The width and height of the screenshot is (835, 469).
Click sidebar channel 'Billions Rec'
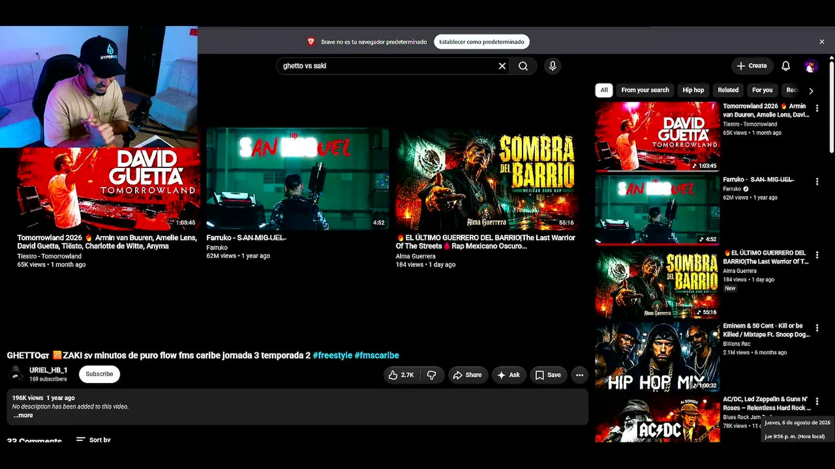click(736, 344)
